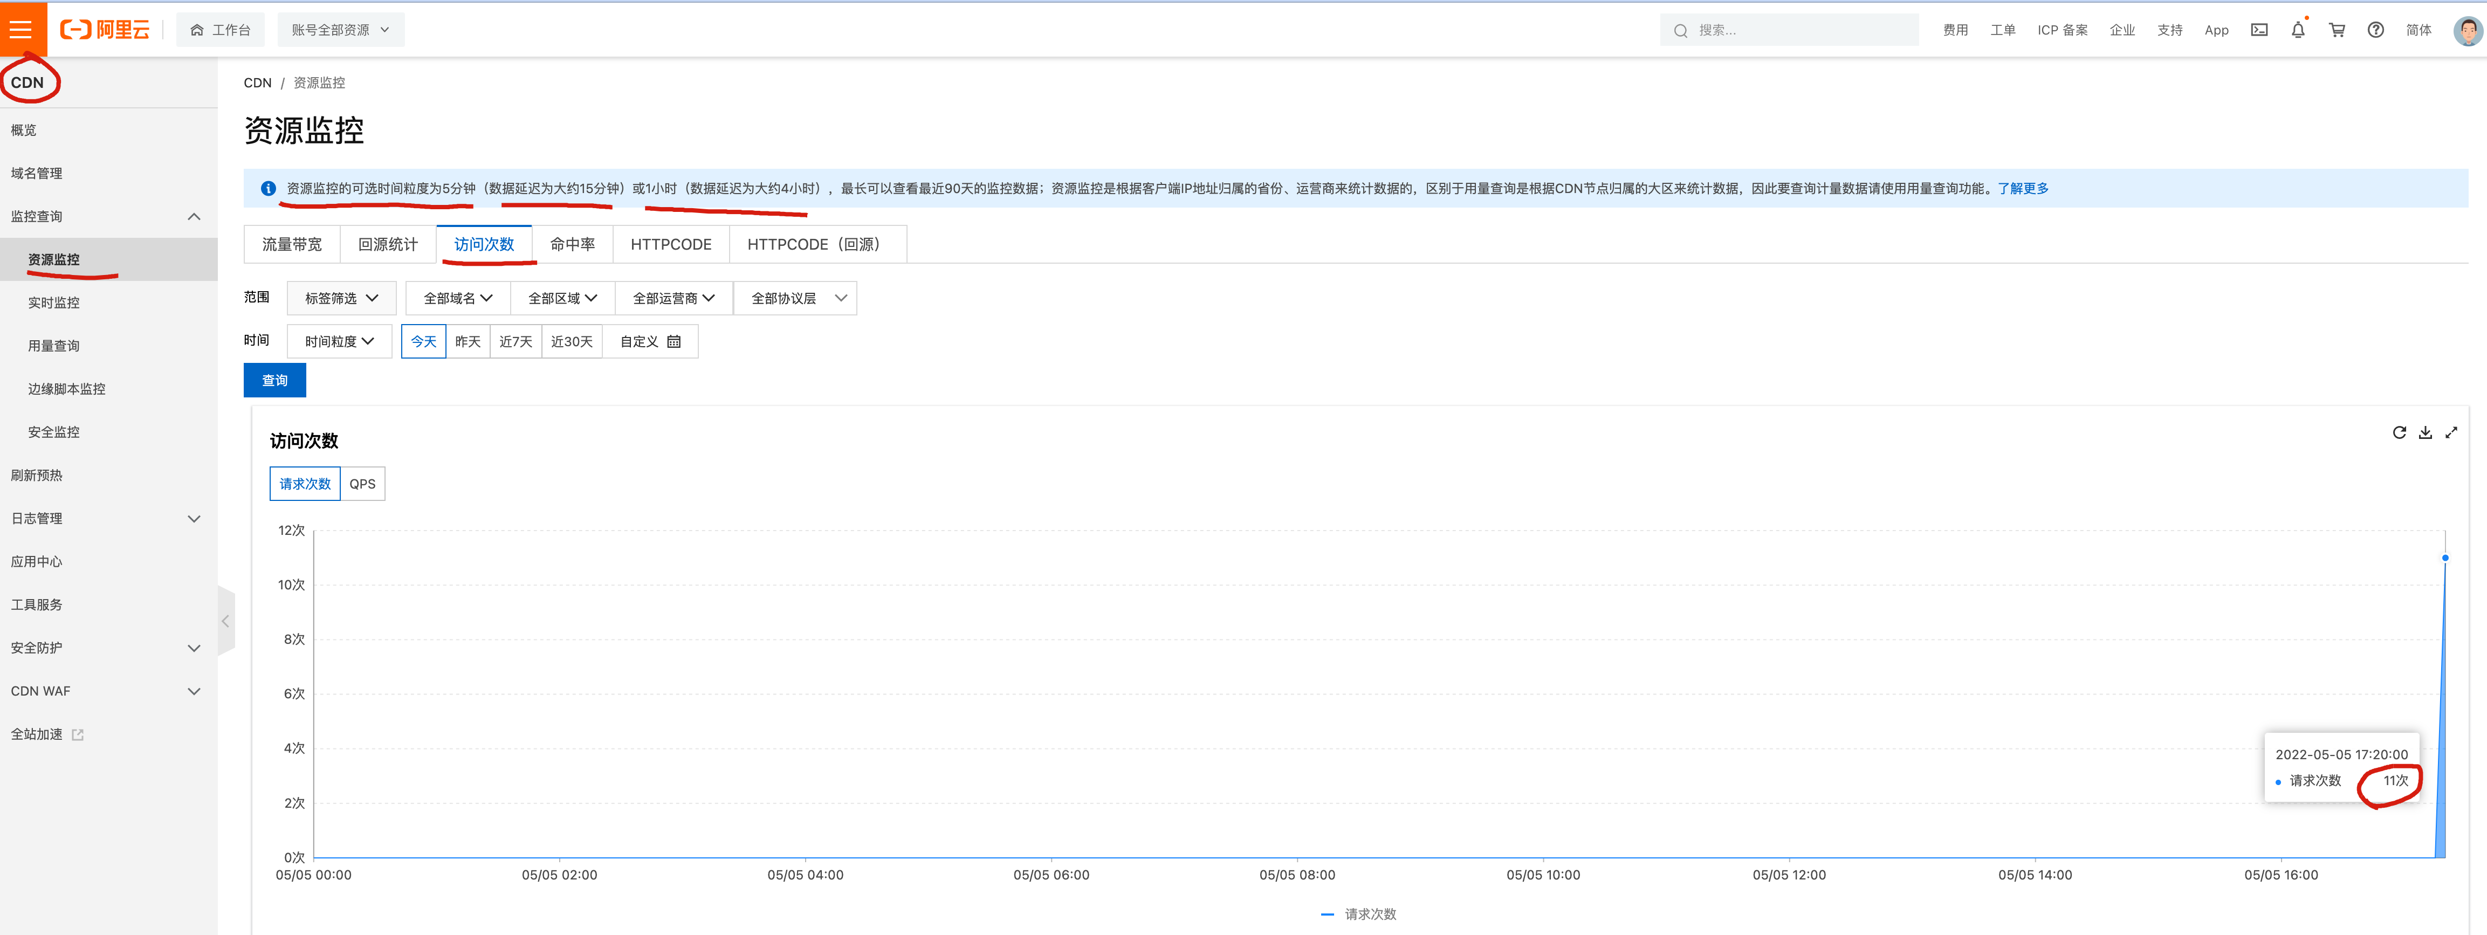Viewport: 2487px width, 935px height.
Task: Open the 了解更多 link
Action: pyautogui.click(x=2023, y=188)
